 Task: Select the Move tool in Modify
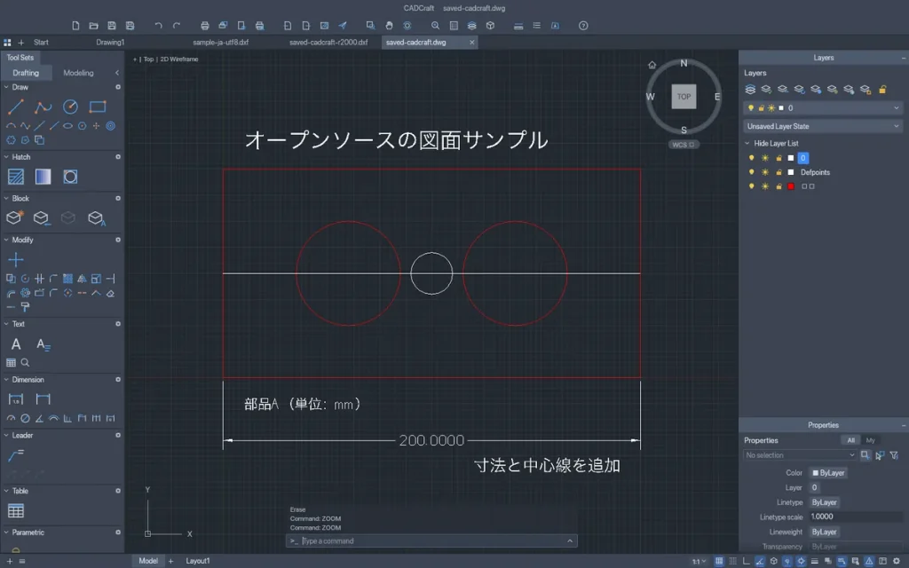(16, 260)
